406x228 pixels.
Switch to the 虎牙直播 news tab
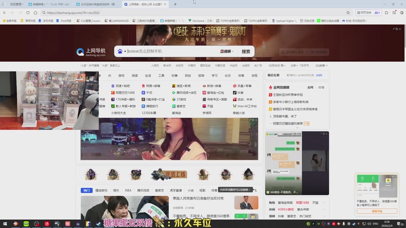[176, 191]
